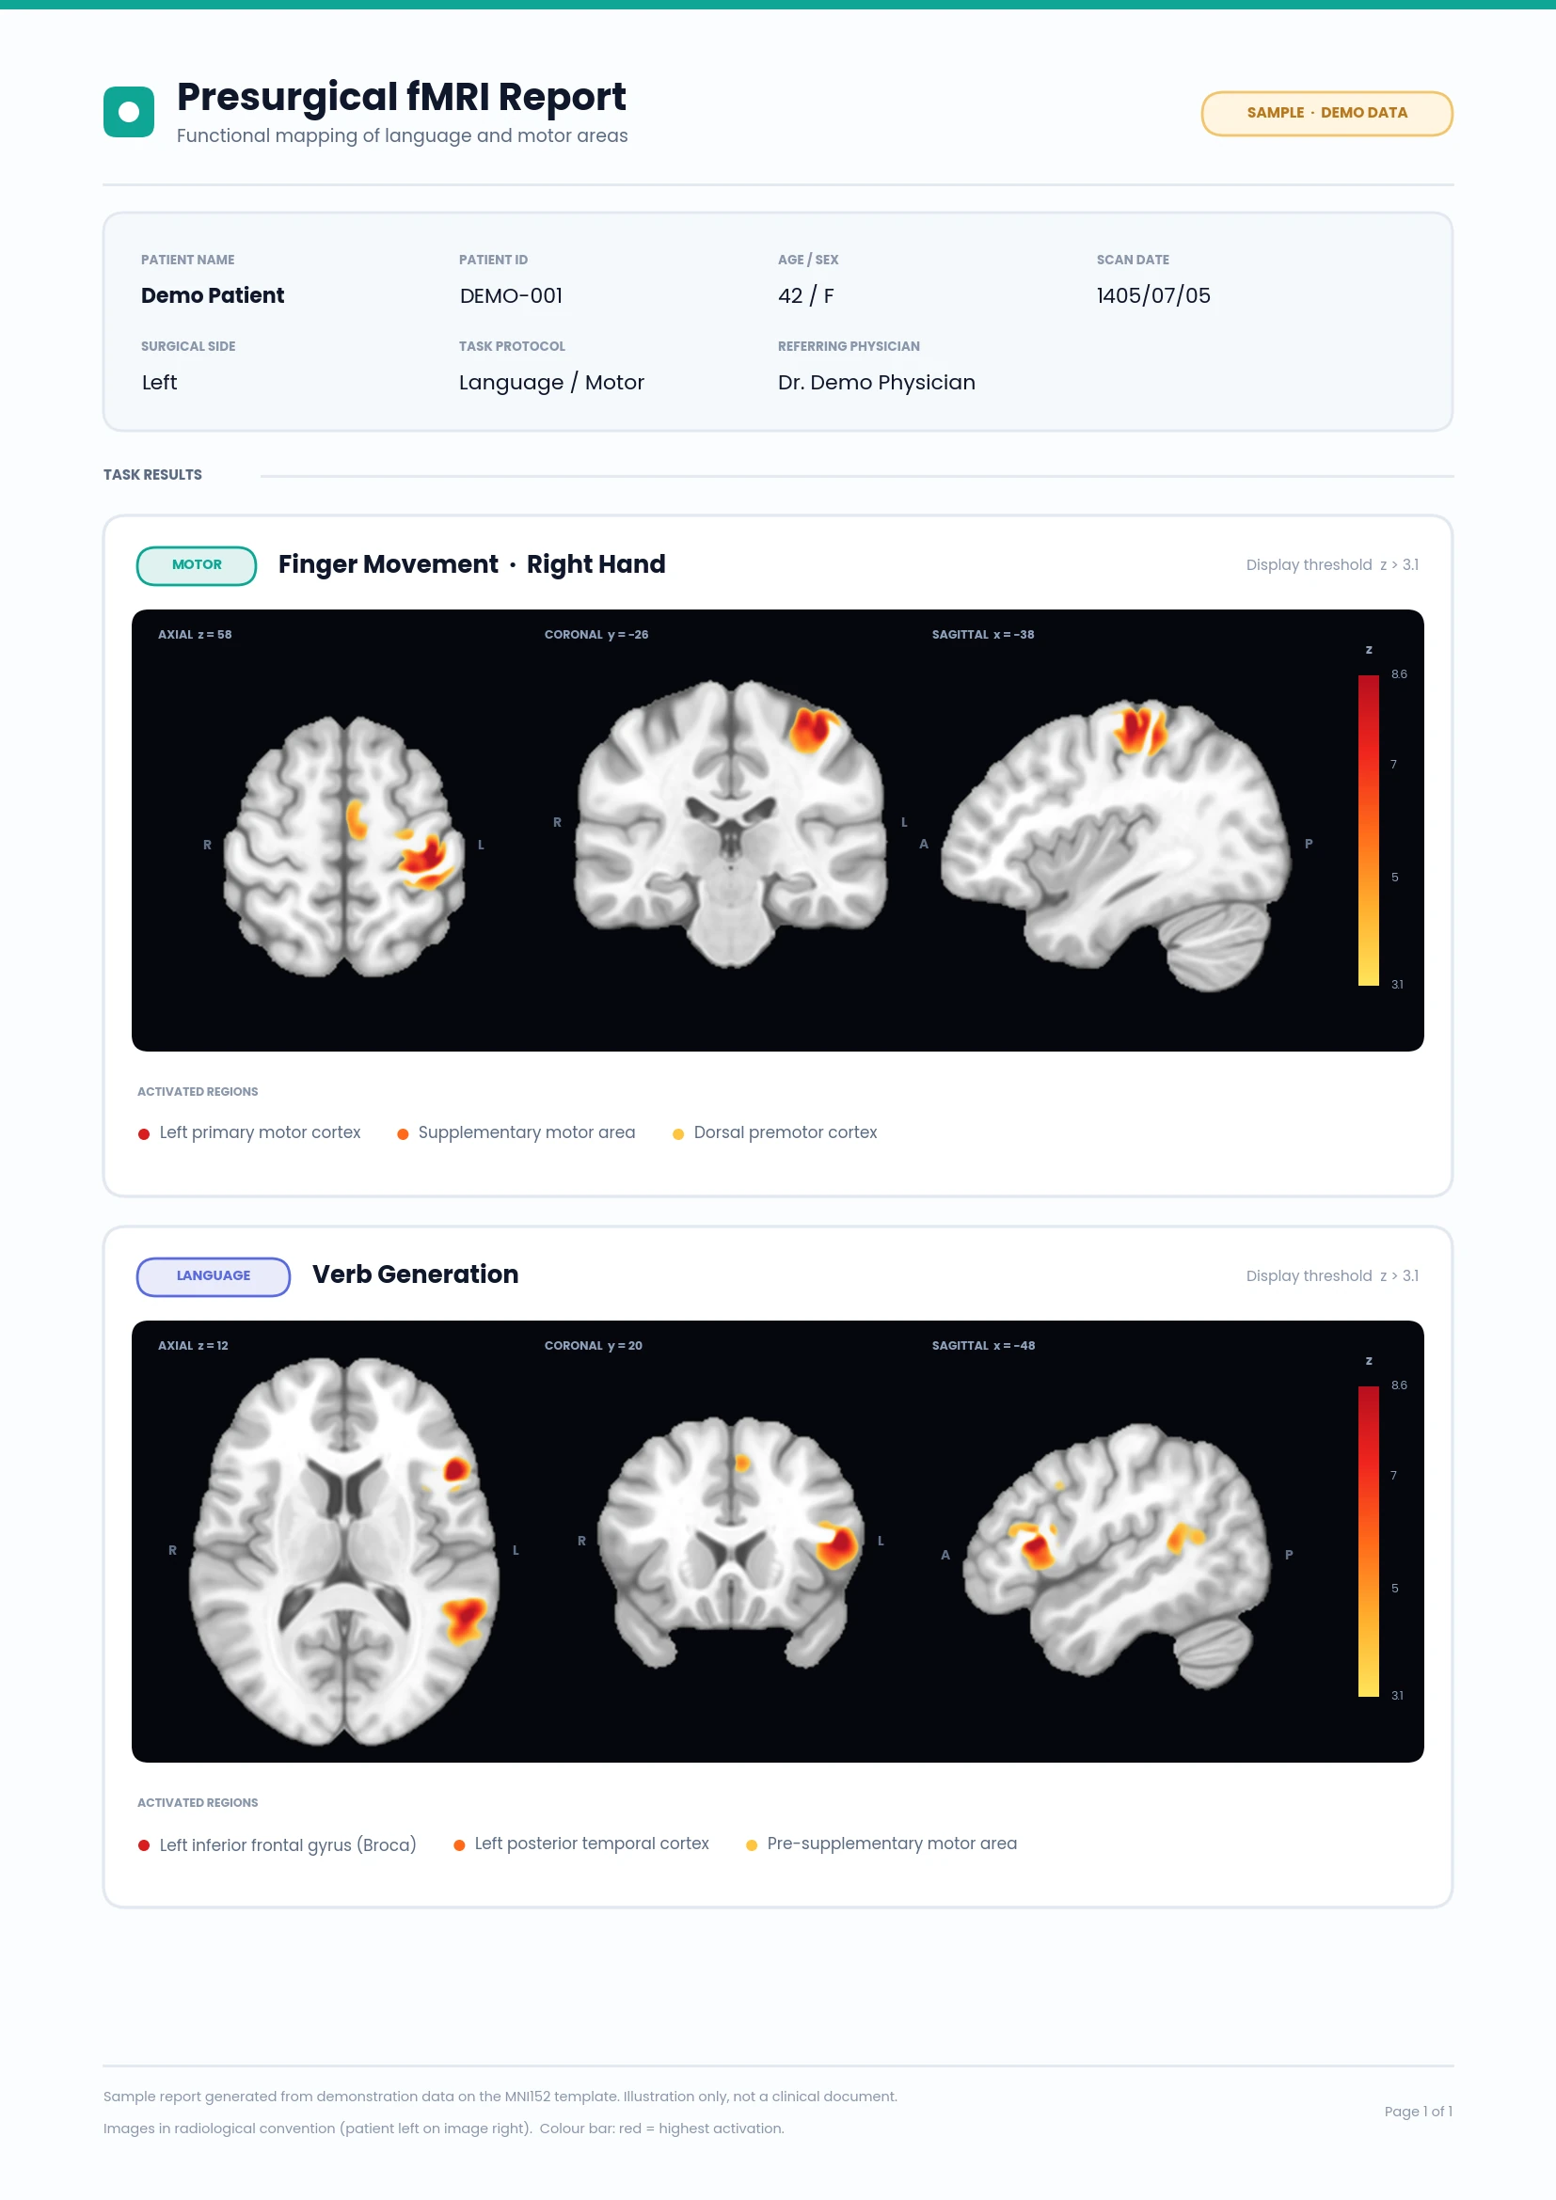Open the motor axial z = 58 brain slice

click(344, 847)
